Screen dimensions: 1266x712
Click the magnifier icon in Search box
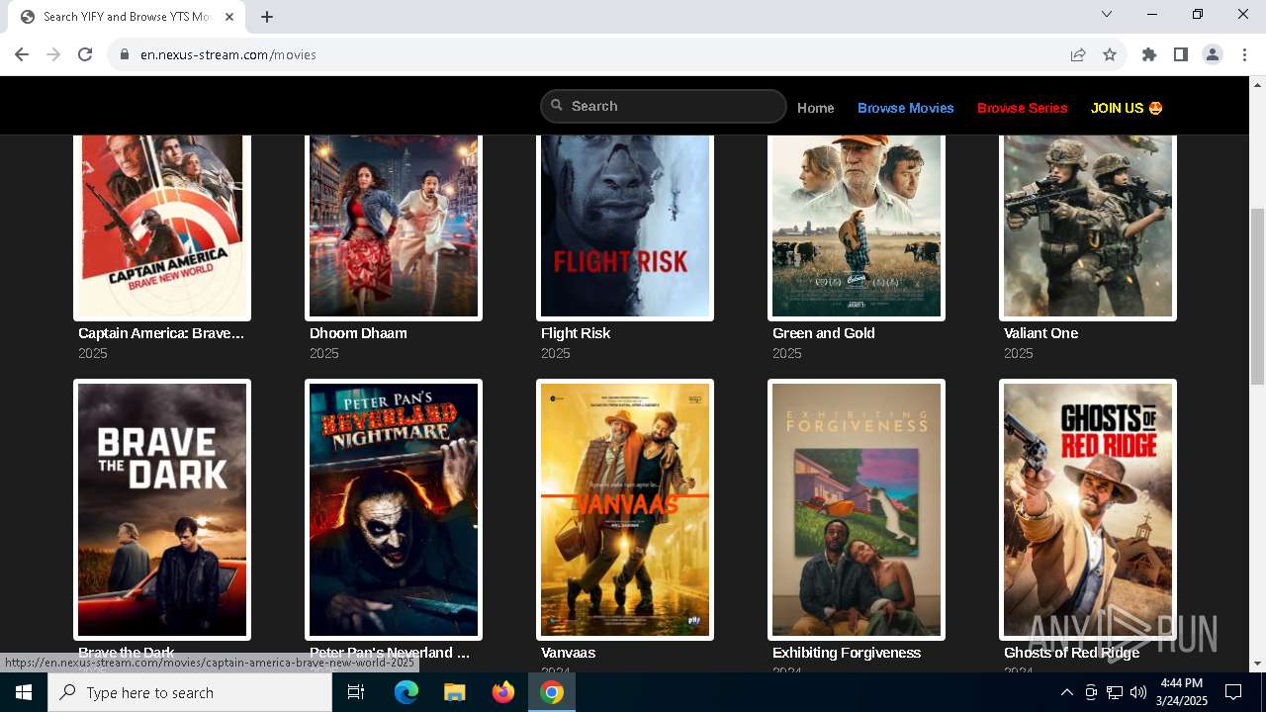557,105
